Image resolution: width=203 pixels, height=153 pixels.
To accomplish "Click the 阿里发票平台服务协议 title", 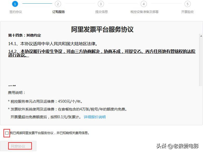I will click(x=102, y=29).
